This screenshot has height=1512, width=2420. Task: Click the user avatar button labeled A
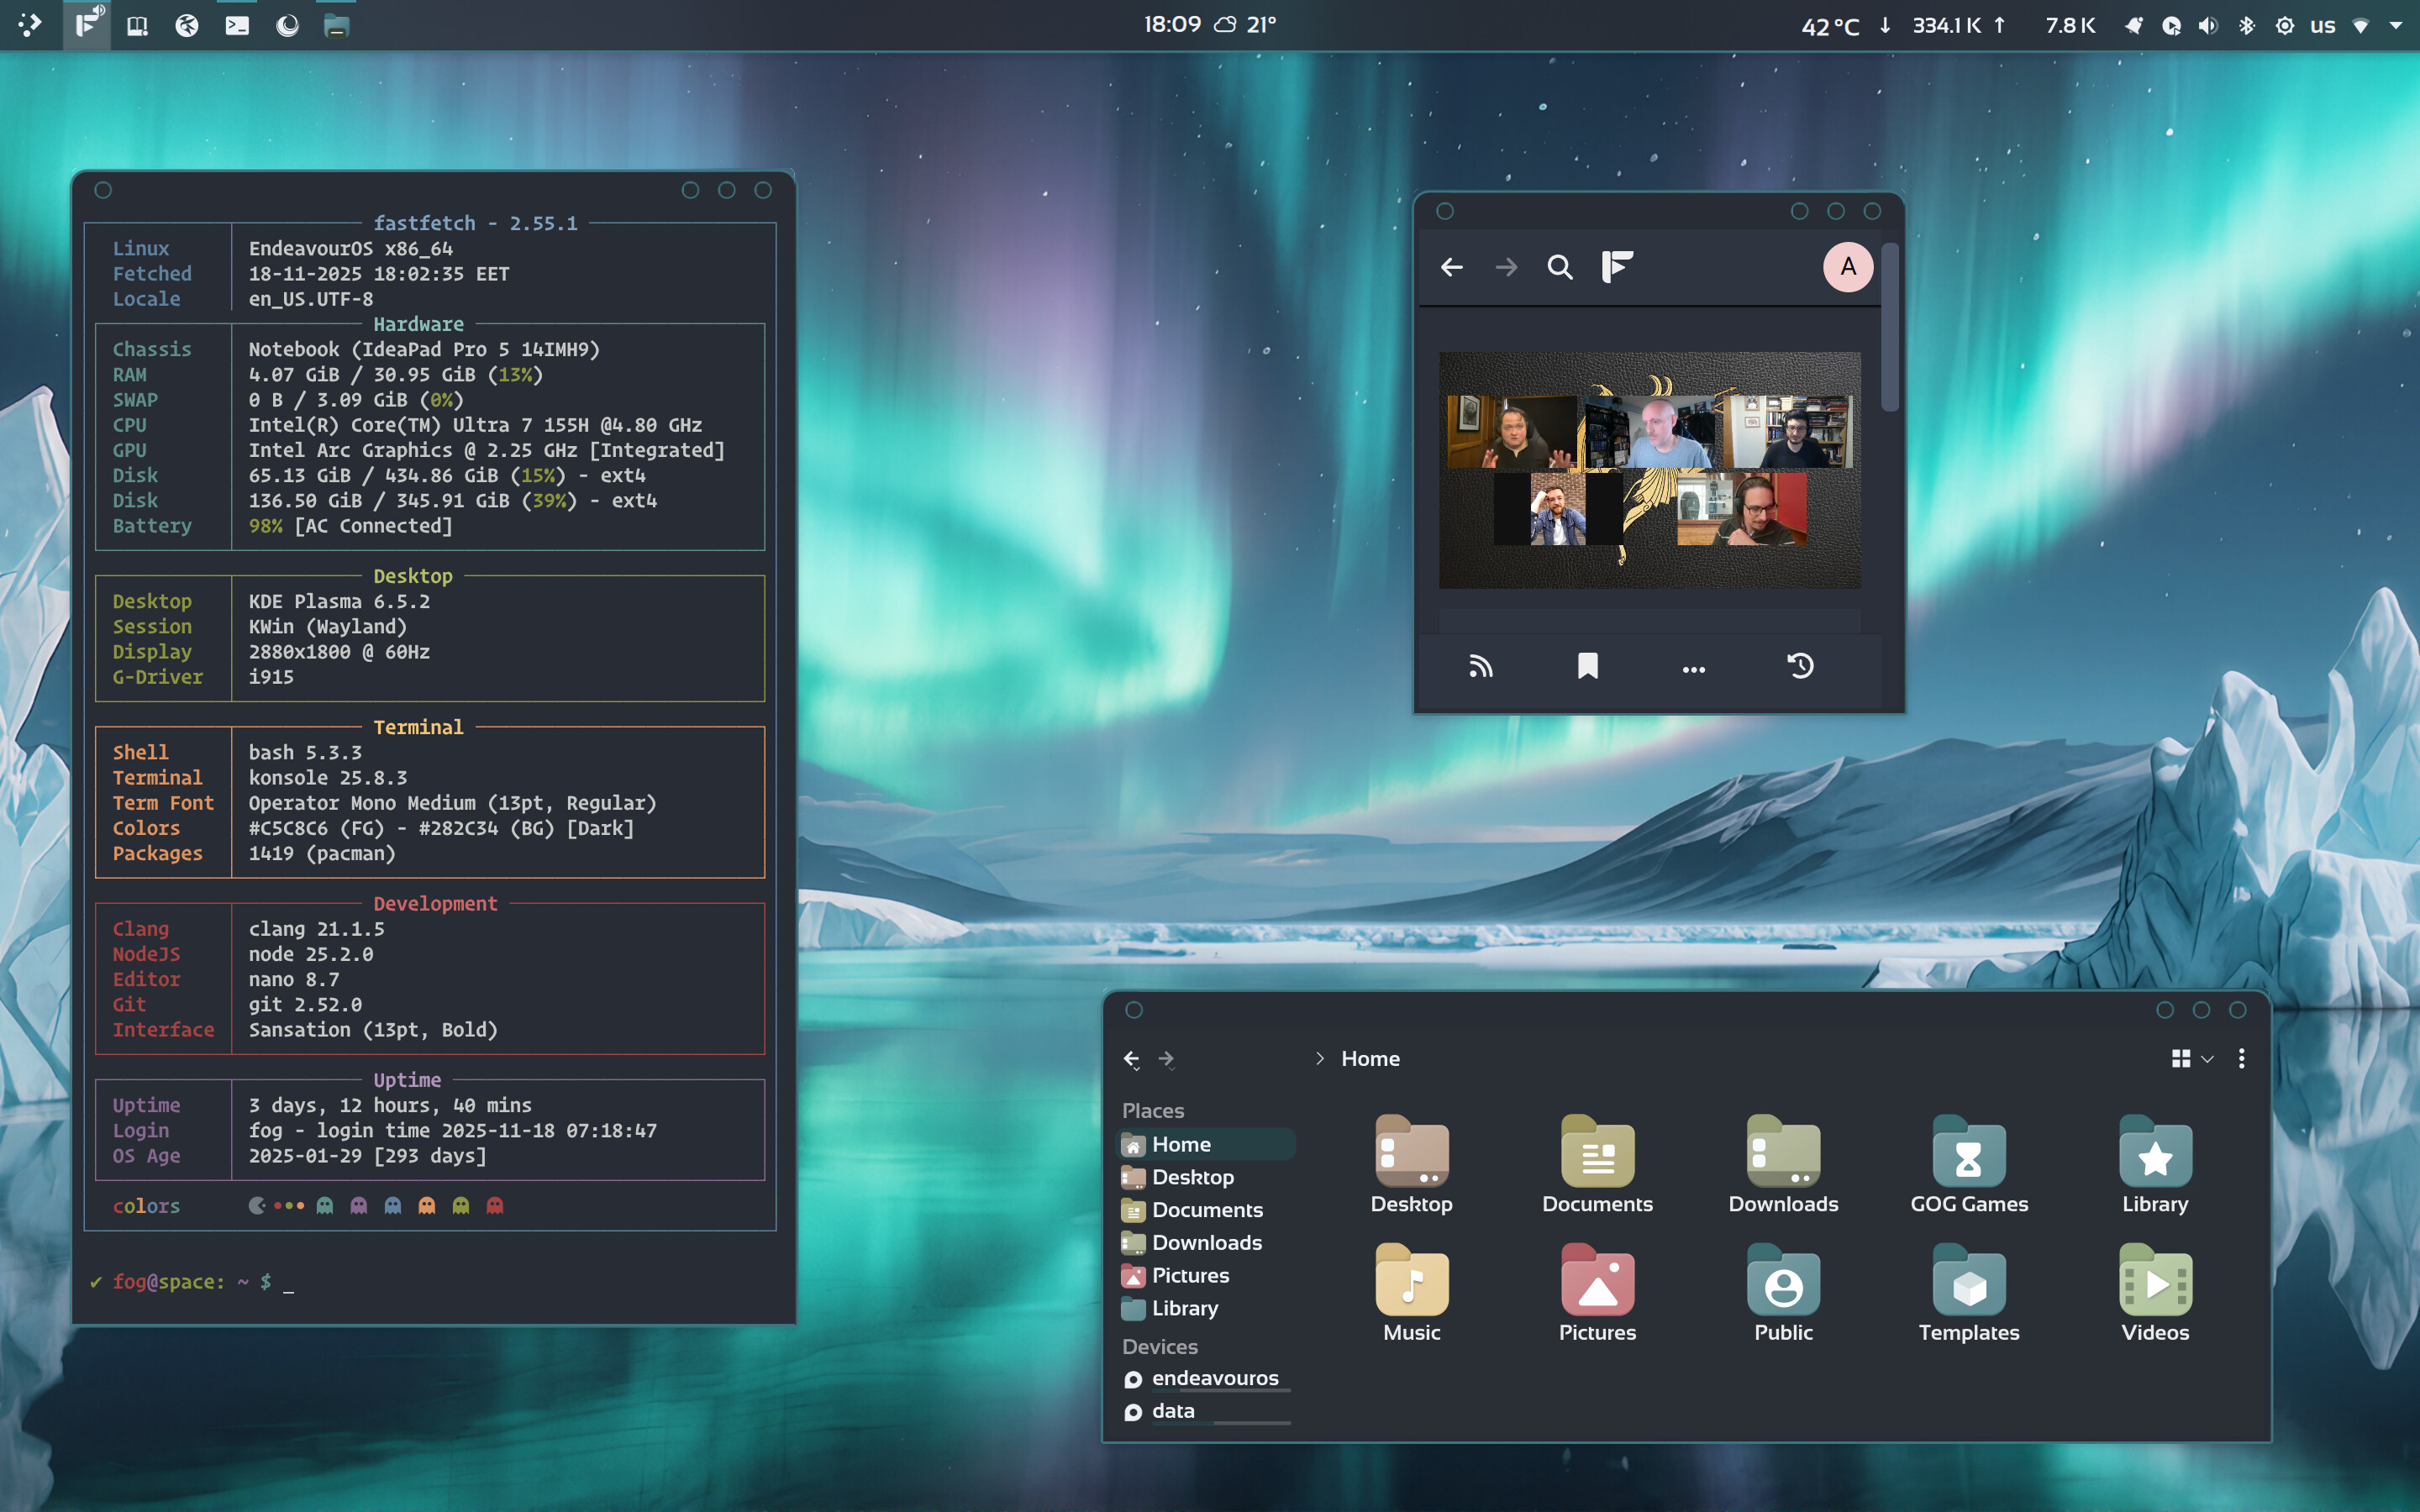pos(1847,267)
